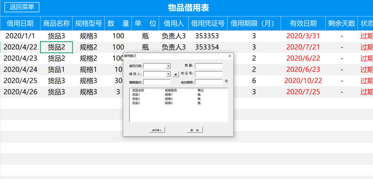The height and width of the screenshot is (179, 373).
Task: Click the selected 货品2 cell in the 2020/4/22 row
Action: [x=56, y=47]
